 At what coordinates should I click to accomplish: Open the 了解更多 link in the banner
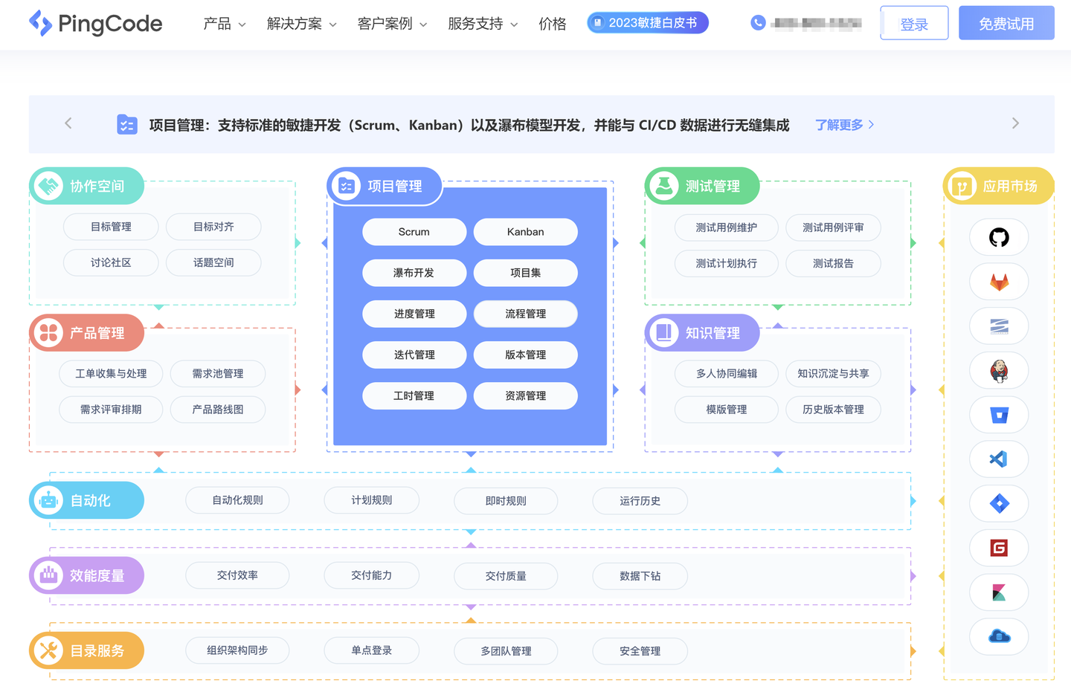(839, 125)
